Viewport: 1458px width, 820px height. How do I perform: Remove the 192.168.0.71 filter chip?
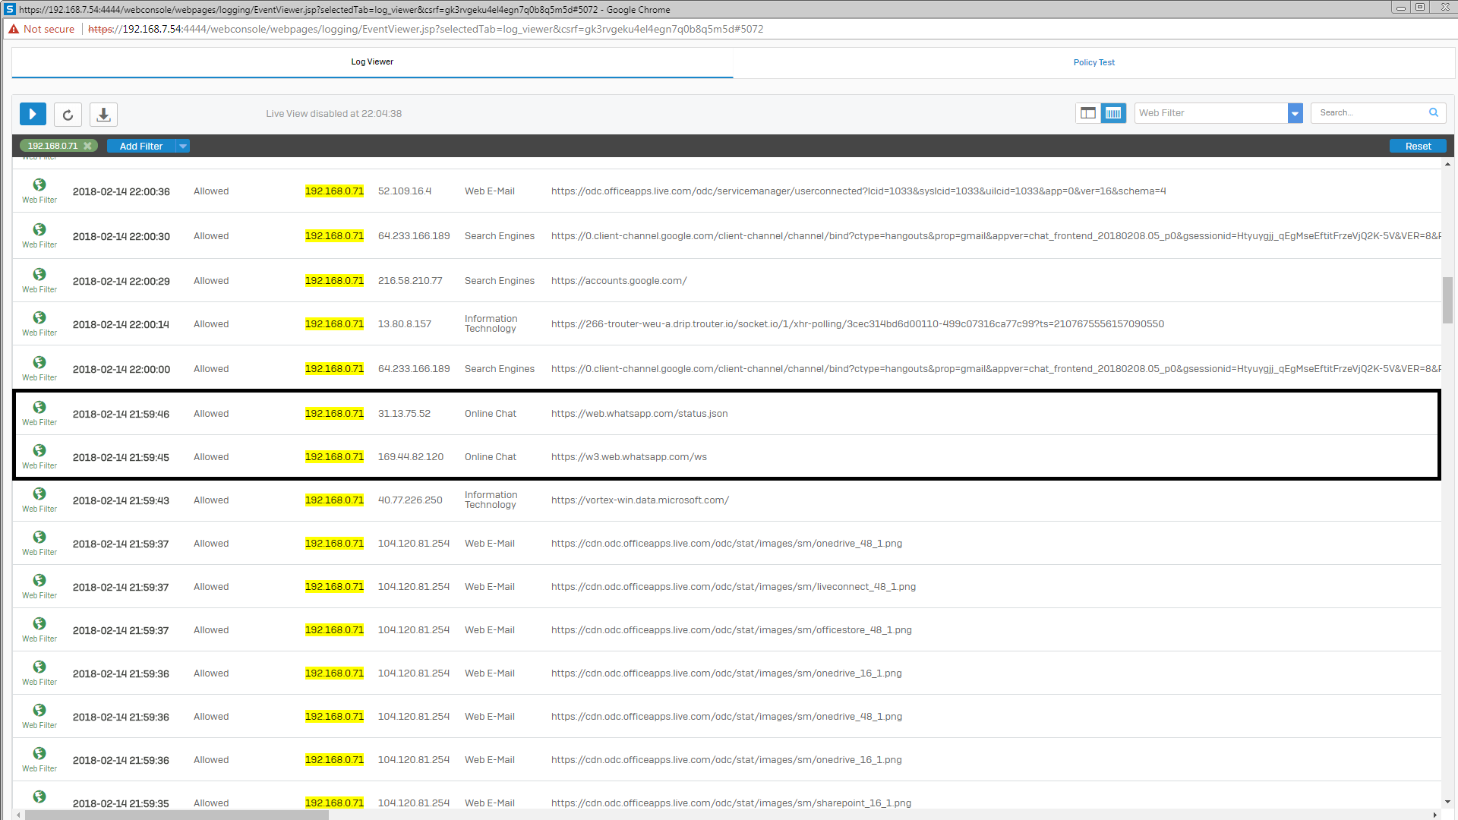pyautogui.click(x=87, y=146)
